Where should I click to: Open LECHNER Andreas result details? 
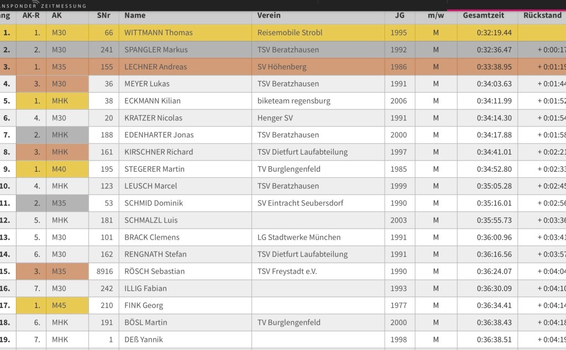[155, 67]
